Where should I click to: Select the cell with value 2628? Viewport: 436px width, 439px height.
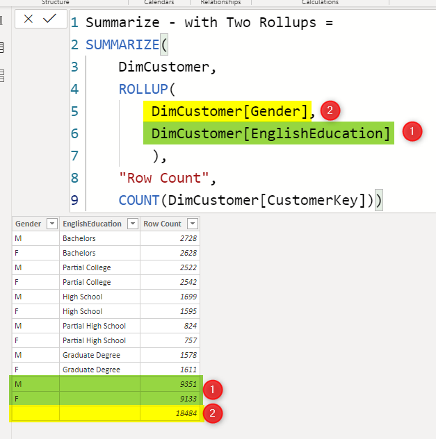pos(170,253)
